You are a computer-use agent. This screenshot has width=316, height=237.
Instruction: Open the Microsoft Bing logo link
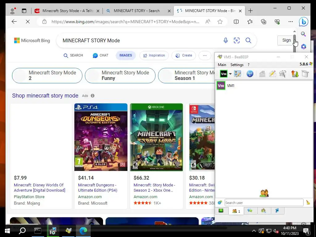32,40
